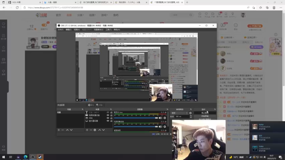Remove selected scene with minus icon
This screenshot has width=285, height=160.
coord(63,130)
